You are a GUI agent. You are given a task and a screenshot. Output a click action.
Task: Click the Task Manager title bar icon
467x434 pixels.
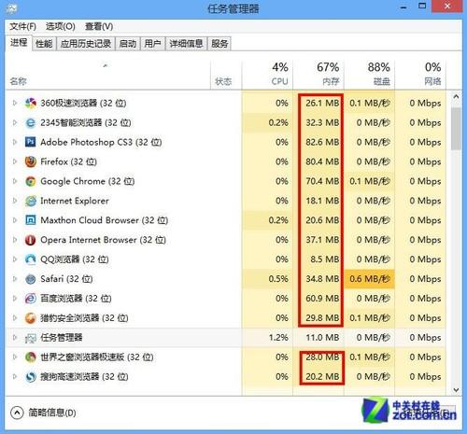coord(11,8)
